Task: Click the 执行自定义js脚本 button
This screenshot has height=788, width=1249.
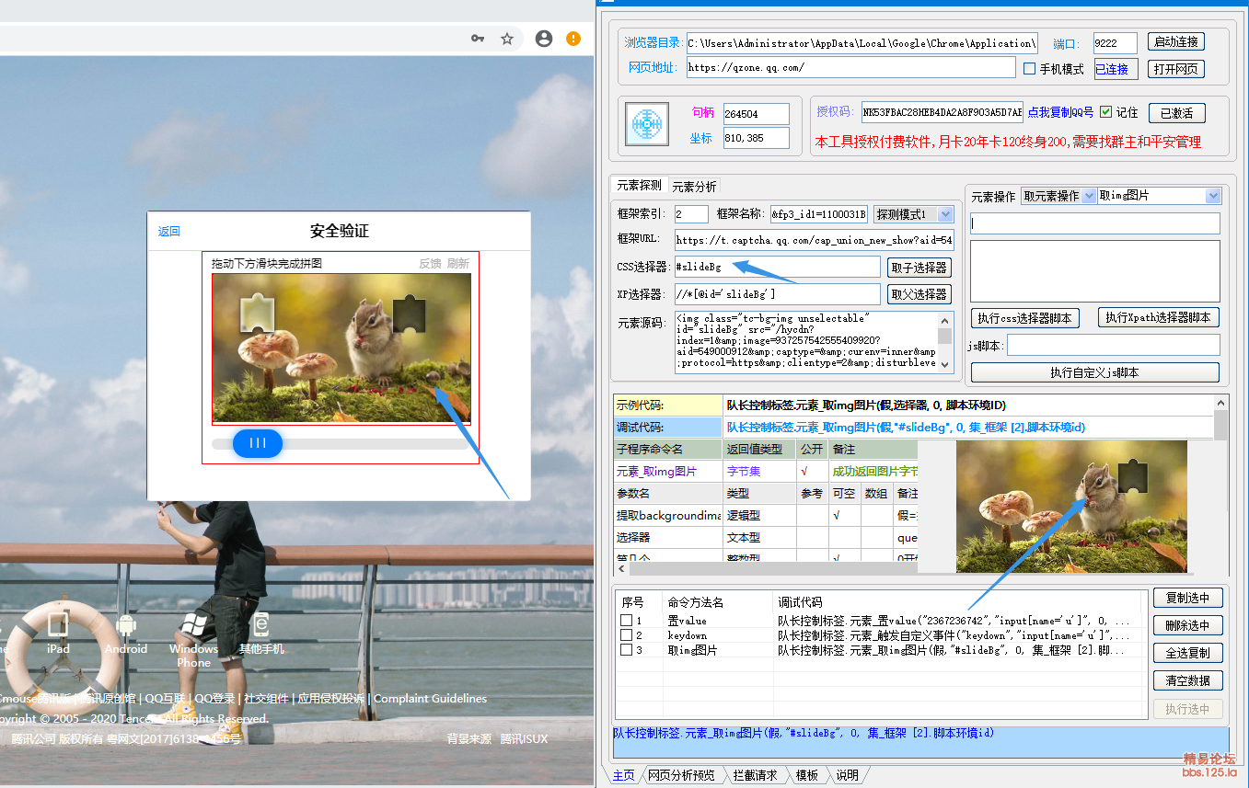Action: point(1095,372)
